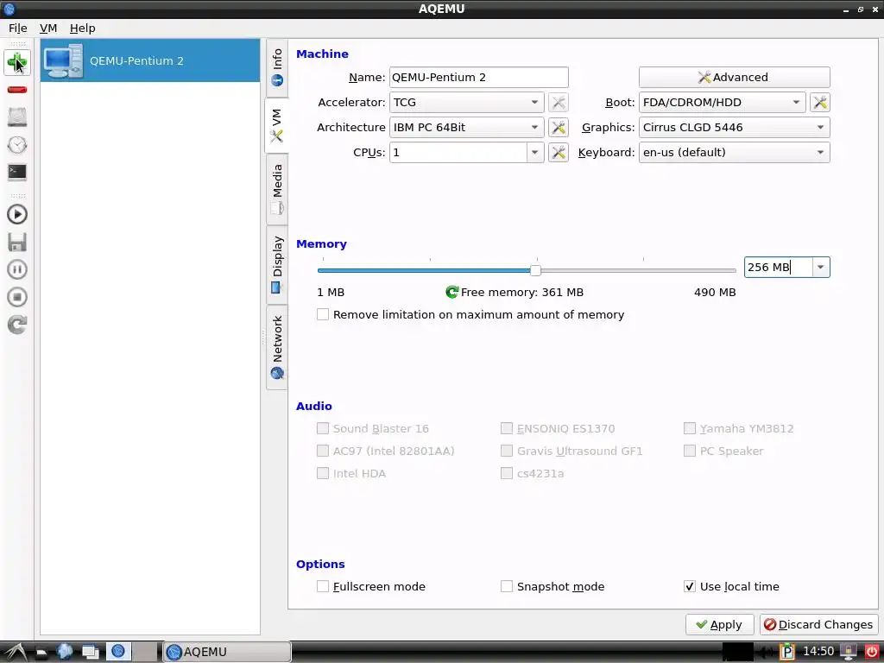Reset the VM with the circular arrow icon
This screenshot has height=663, width=884.
coord(17,325)
